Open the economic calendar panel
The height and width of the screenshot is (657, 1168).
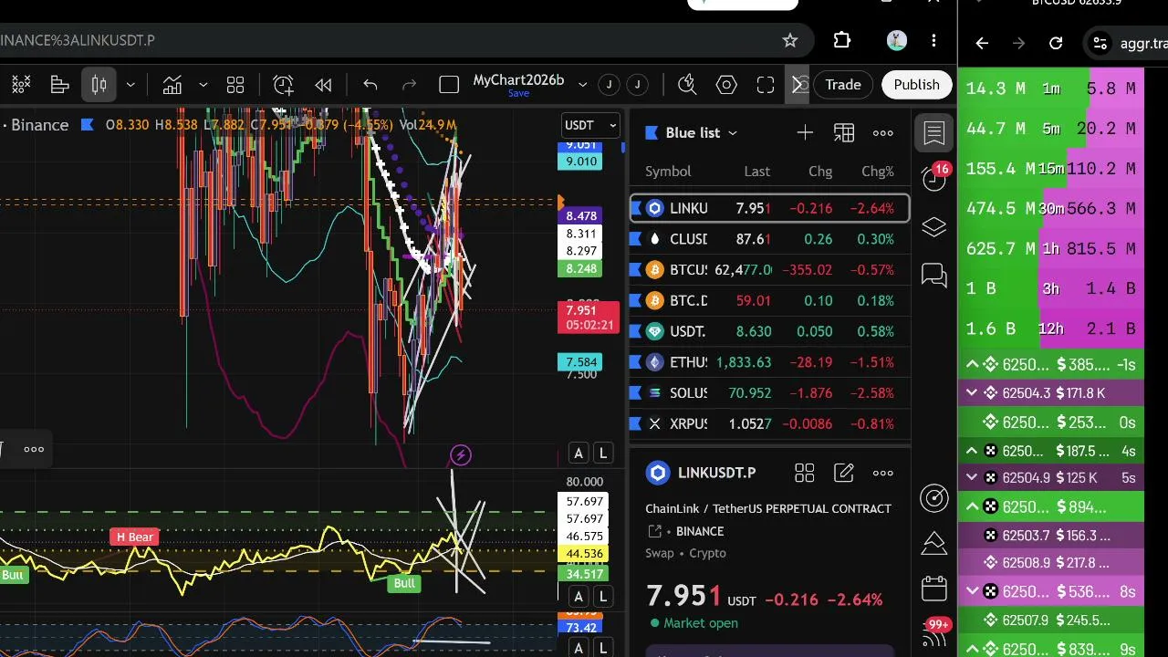coord(934,589)
